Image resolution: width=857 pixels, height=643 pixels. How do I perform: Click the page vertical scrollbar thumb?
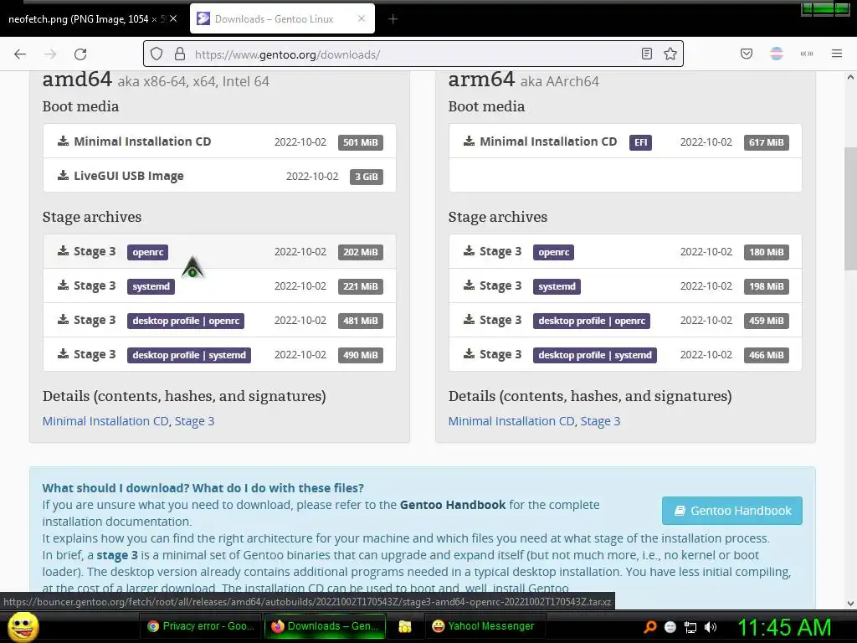(850, 208)
